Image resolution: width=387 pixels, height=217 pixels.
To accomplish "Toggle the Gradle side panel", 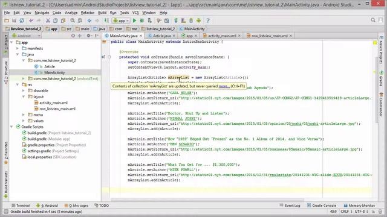I will click(x=382, y=79).
